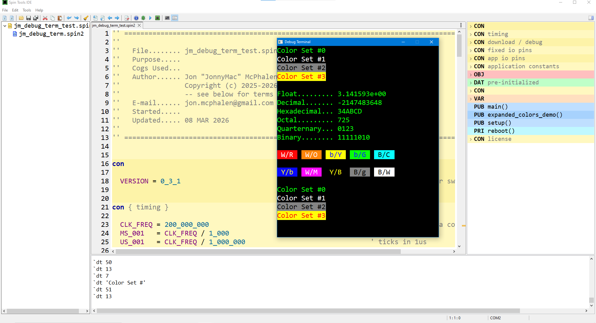The height and width of the screenshot is (323, 596).
Task: Click the Cut scissors icon
Action: point(45,18)
